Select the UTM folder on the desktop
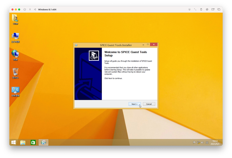 pos(16,20)
